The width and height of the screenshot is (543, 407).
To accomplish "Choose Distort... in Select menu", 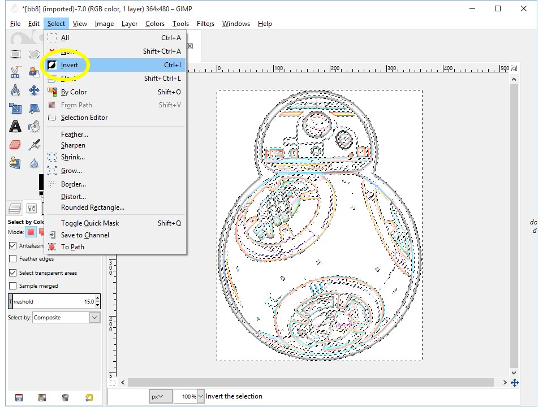I will tap(115, 197).
